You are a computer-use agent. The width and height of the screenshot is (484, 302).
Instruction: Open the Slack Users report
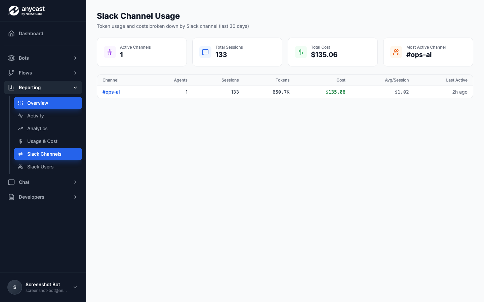pos(48,167)
